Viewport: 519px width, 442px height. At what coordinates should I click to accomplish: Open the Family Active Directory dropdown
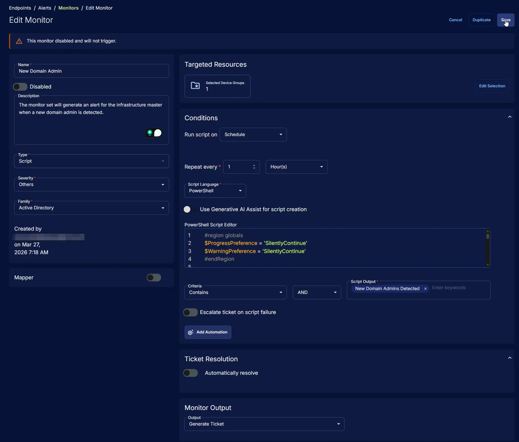click(x=91, y=208)
